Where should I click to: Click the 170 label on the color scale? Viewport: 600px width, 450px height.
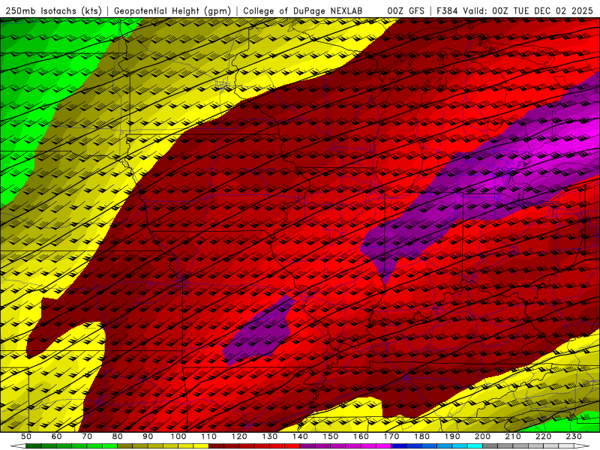point(391,436)
